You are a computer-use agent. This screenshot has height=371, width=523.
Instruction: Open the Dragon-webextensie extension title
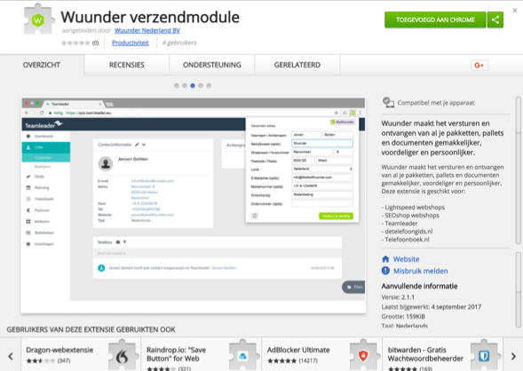[x=59, y=350]
